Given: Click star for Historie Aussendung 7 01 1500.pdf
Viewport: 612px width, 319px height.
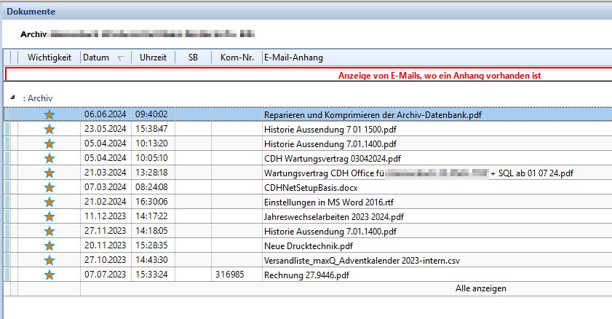Looking at the screenshot, I should (x=49, y=129).
